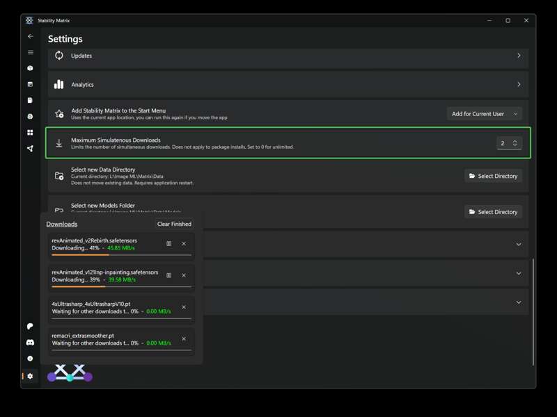Click Select Directory for the new Models Folder
This screenshot has width=557, height=417.
pyautogui.click(x=493, y=211)
